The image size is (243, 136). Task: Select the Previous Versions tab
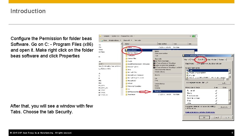tap(212, 59)
